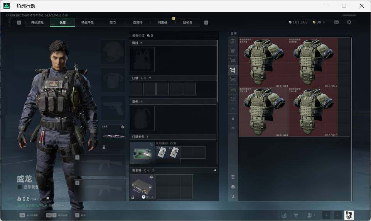Click the equipment panel vertical scrollbar

[x=218, y=71]
